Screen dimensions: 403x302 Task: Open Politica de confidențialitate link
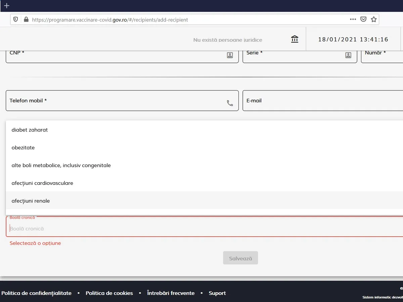click(x=36, y=293)
